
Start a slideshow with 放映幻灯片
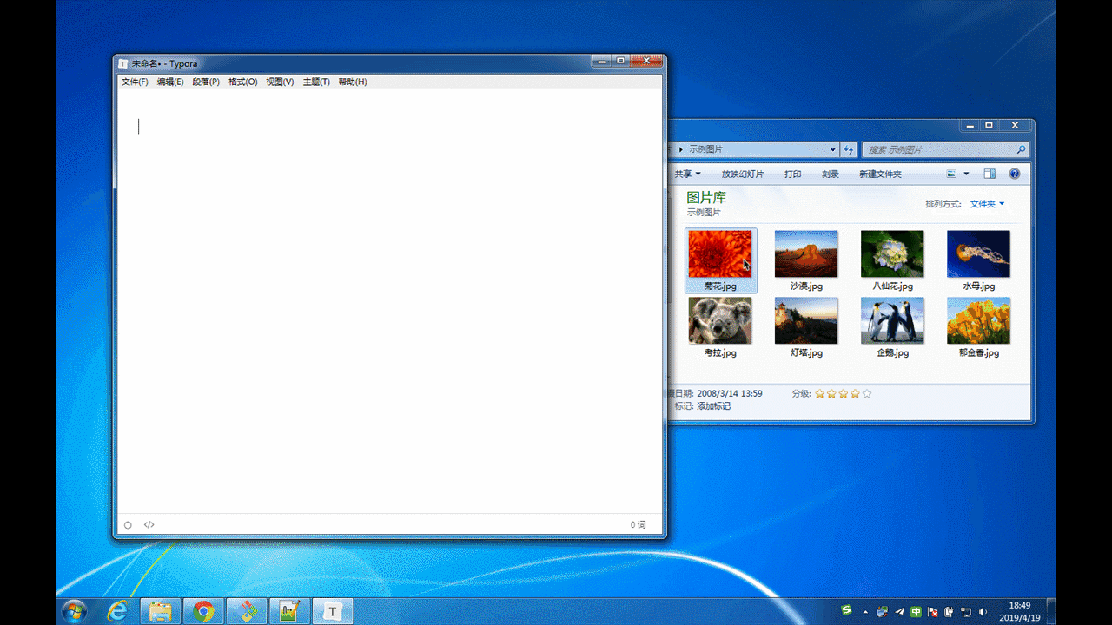[x=741, y=174]
